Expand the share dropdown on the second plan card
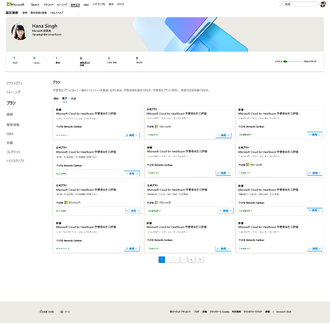330x323 pixels. [x=223, y=135]
